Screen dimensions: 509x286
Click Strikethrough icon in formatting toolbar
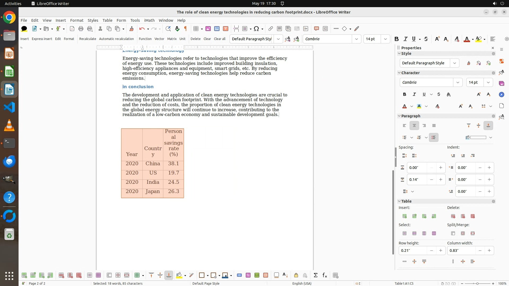click(426, 39)
